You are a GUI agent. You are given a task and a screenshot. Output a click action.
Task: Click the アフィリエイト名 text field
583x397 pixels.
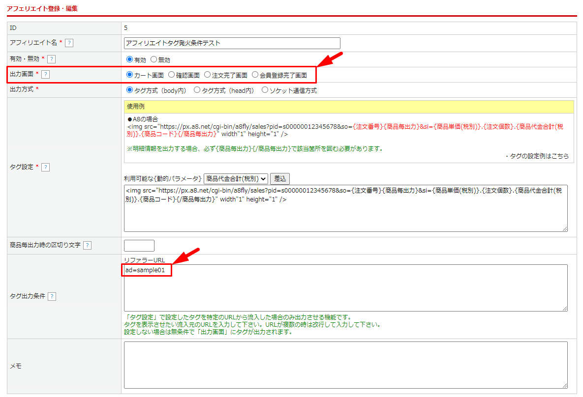(x=232, y=43)
